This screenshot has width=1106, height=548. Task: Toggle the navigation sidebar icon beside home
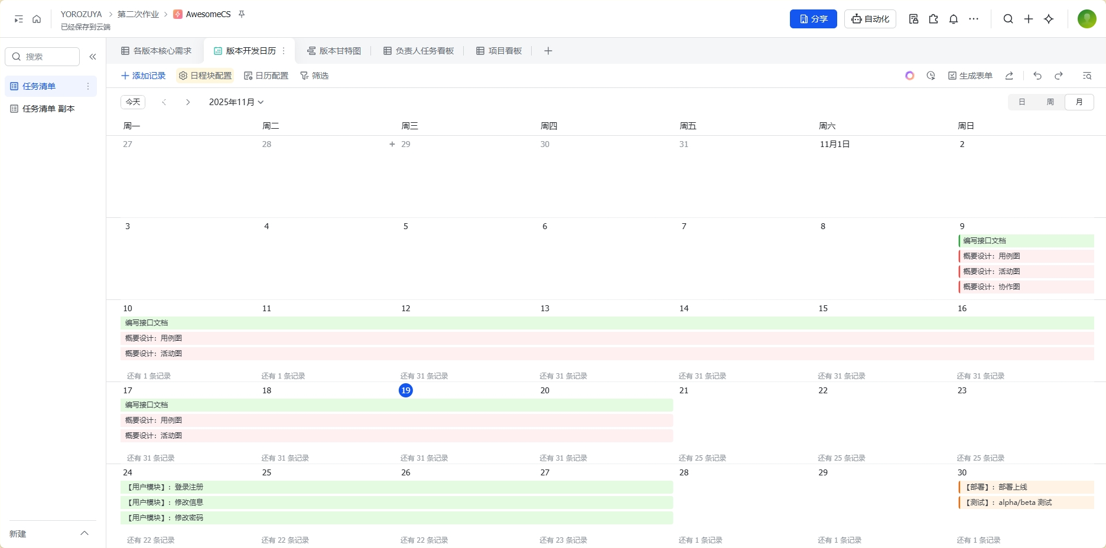(x=19, y=19)
